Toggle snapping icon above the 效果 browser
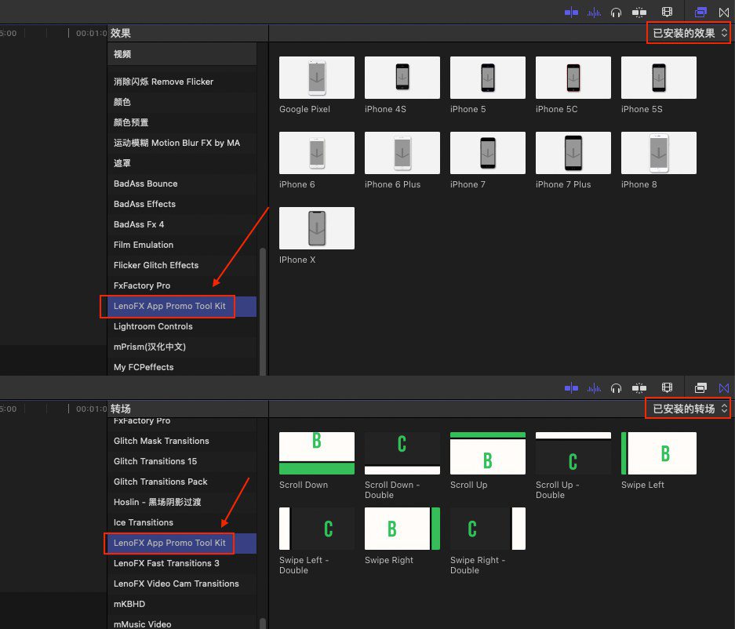Image resolution: width=735 pixels, height=629 pixels. coord(639,13)
